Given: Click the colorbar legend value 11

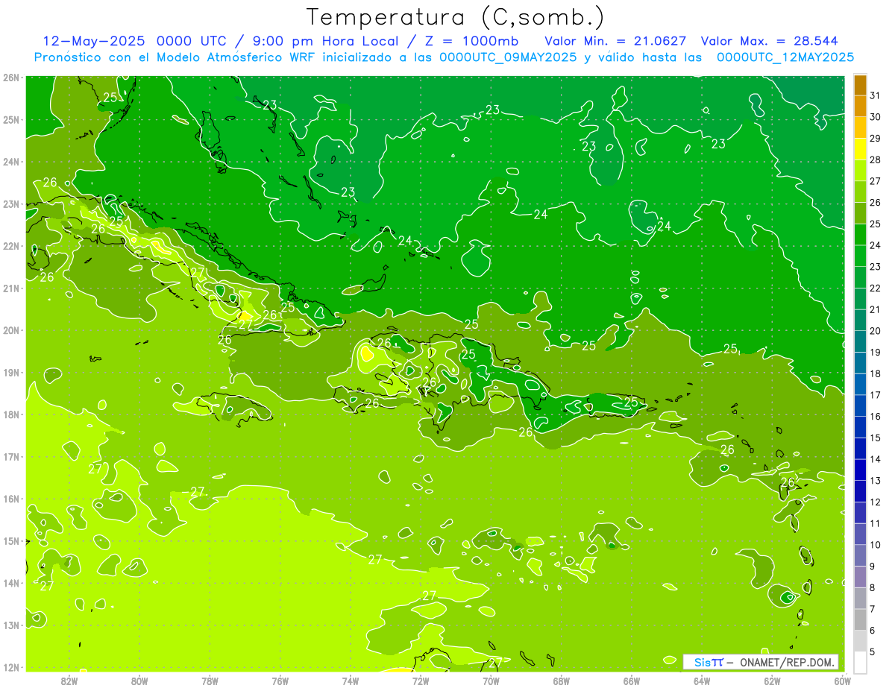Looking at the screenshot, I should tap(876, 523).
